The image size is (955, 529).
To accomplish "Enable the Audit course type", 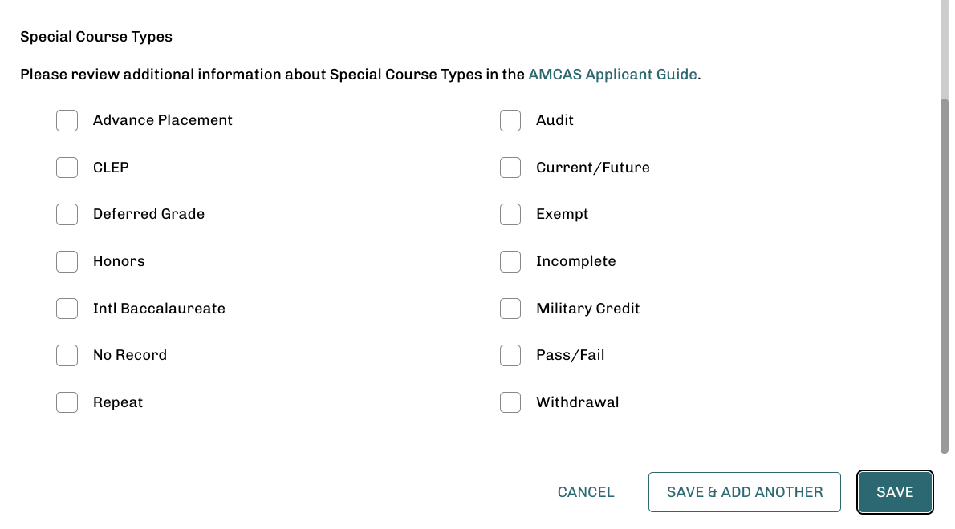I will [x=510, y=120].
